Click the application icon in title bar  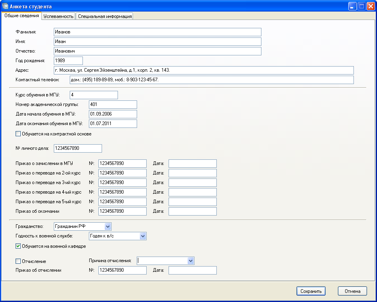point(6,6)
